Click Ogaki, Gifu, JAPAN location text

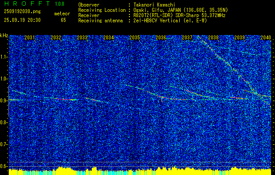(181, 10)
